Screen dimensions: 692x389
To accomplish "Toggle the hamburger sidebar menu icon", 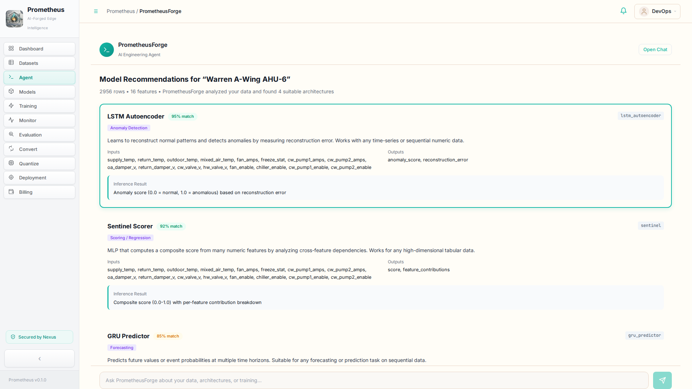I will [96, 11].
